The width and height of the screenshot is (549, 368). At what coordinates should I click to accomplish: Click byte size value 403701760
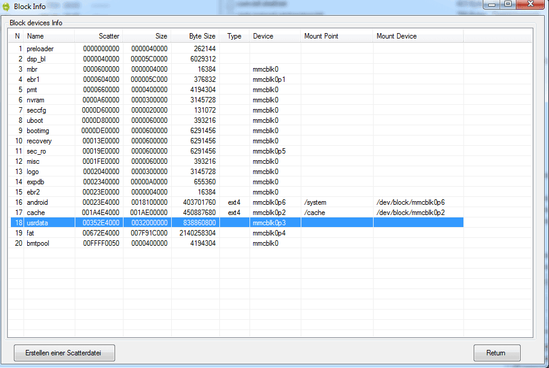199,202
